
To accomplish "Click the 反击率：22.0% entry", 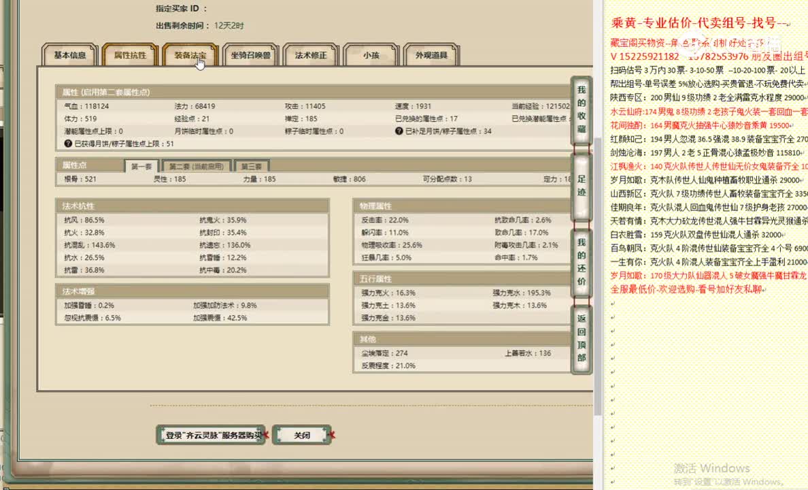I will 385,220.
